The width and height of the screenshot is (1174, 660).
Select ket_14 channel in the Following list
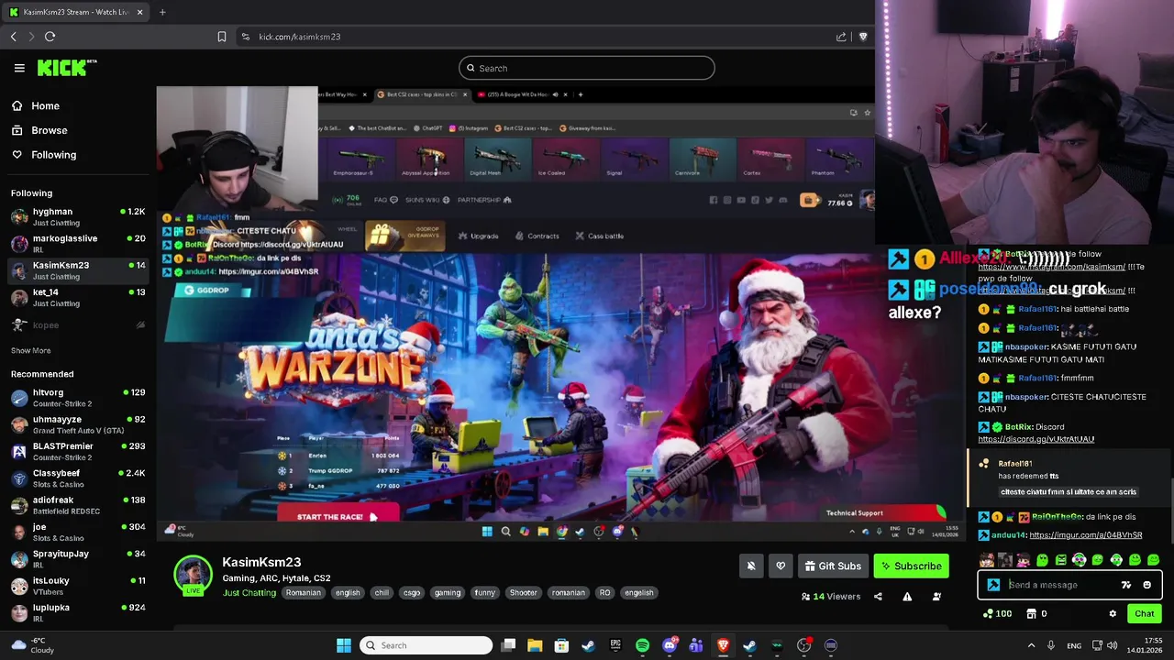click(x=78, y=297)
